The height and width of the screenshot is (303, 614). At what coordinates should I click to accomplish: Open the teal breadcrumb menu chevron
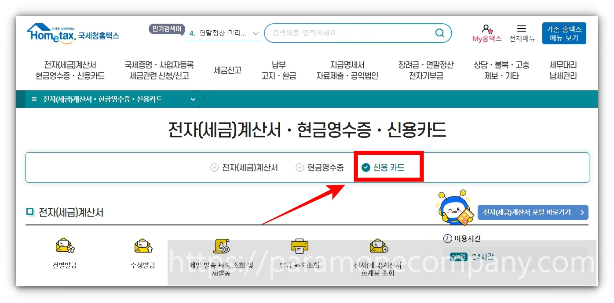[193, 99]
